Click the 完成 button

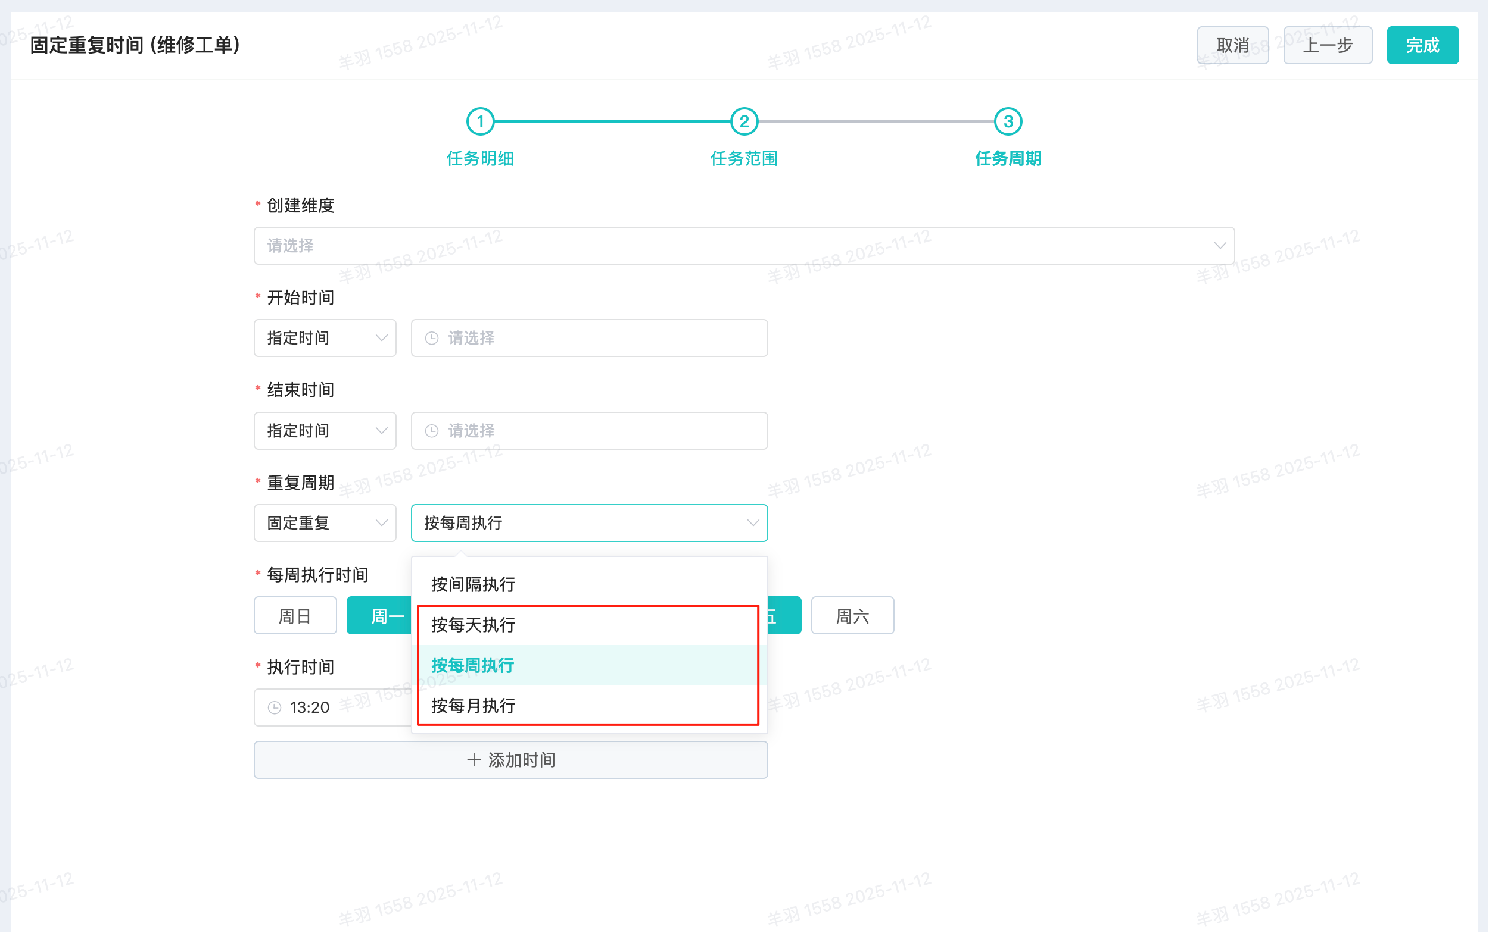coord(1422,45)
